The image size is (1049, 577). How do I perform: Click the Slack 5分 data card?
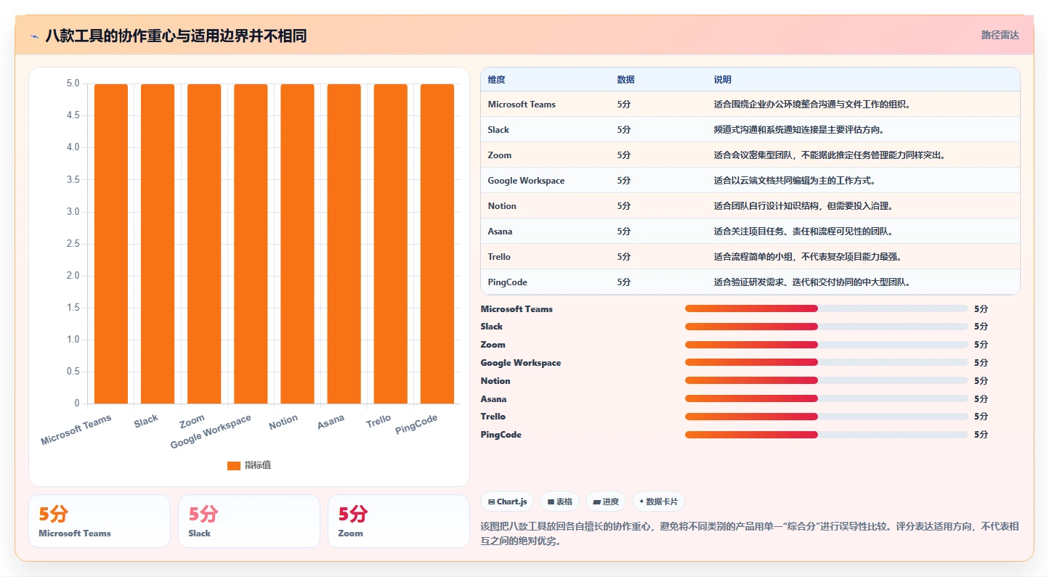249,521
